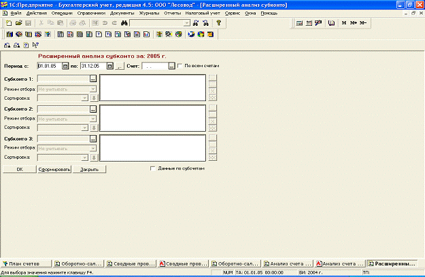Switch to the 'План счетов' window tab

pyautogui.click(x=26, y=263)
